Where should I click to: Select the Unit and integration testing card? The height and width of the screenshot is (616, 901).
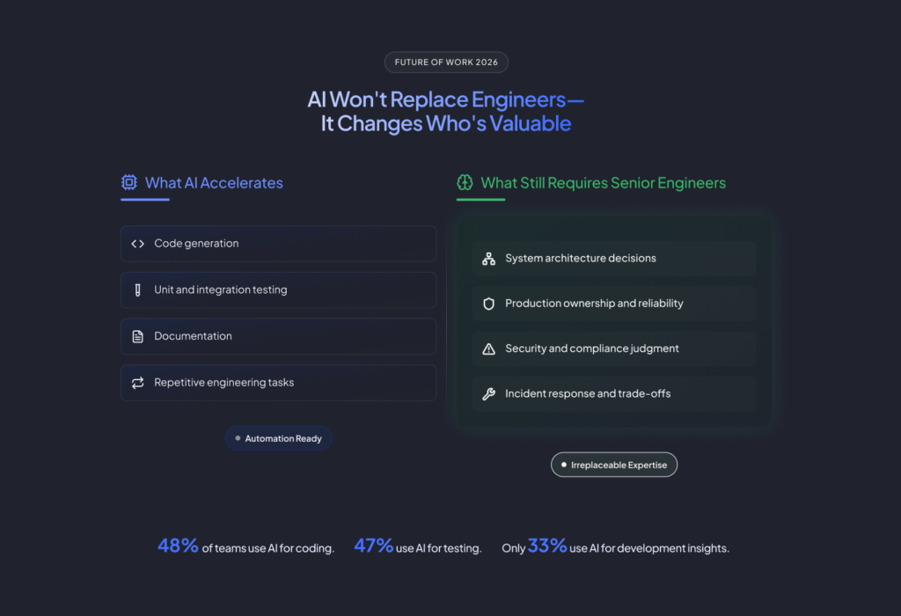pyautogui.click(x=278, y=290)
